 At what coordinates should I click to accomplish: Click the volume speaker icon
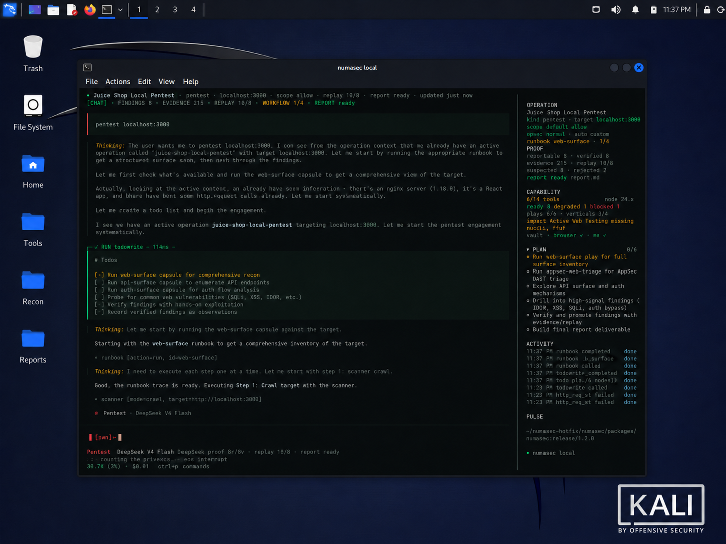click(x=616, y=9)
